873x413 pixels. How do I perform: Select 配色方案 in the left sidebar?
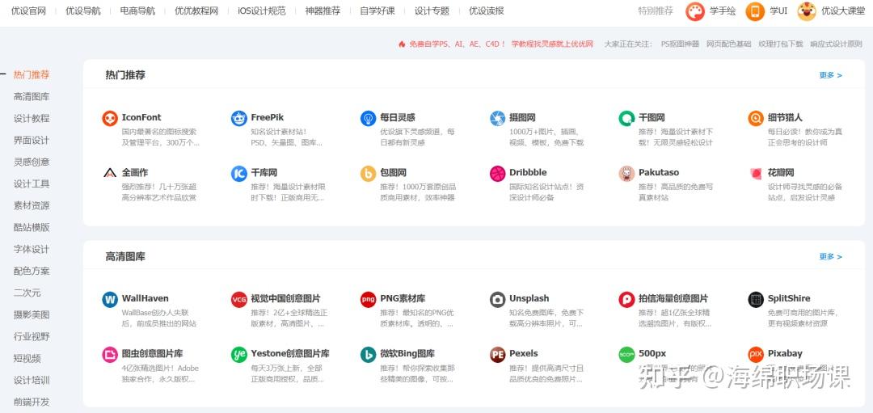(32, 271)
